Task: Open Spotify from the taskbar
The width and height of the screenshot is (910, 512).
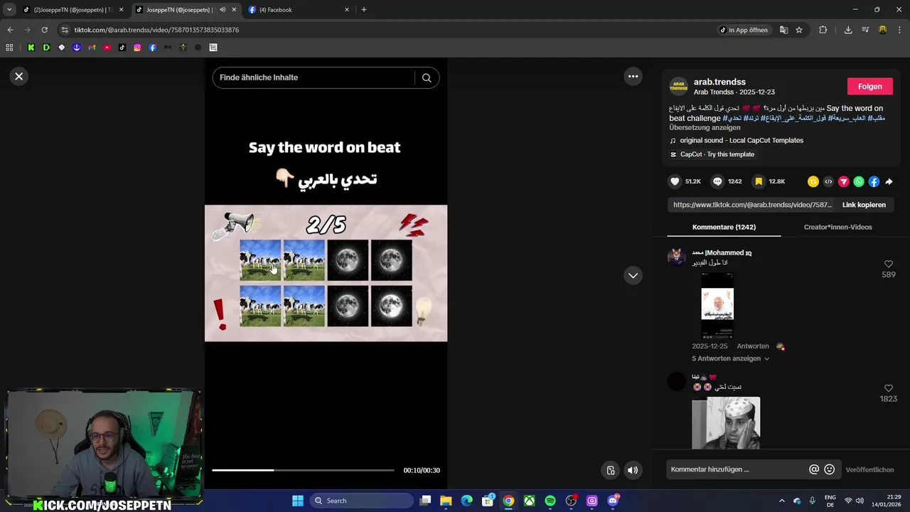Action: tap(550, 501)
